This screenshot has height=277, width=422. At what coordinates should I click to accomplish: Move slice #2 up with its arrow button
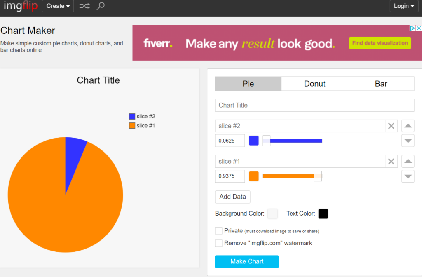tap(408, 126)
